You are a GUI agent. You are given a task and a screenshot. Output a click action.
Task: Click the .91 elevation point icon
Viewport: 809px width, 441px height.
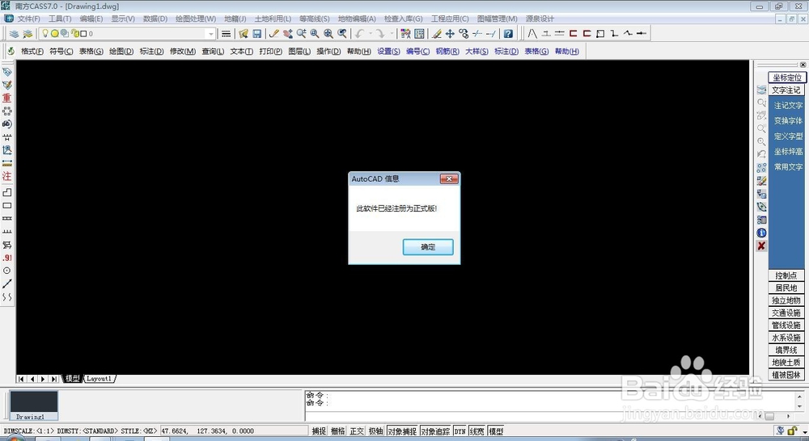click(6, 258)
